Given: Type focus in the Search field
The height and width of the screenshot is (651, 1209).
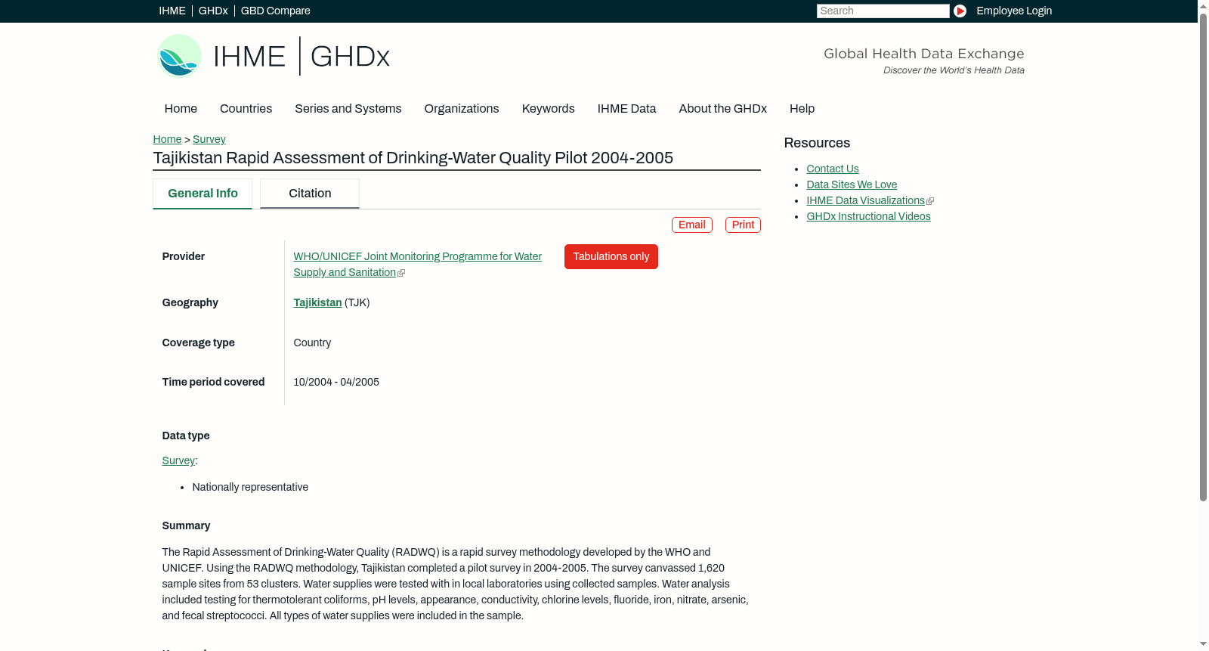Looking at the screenshot, I should 883,11.
